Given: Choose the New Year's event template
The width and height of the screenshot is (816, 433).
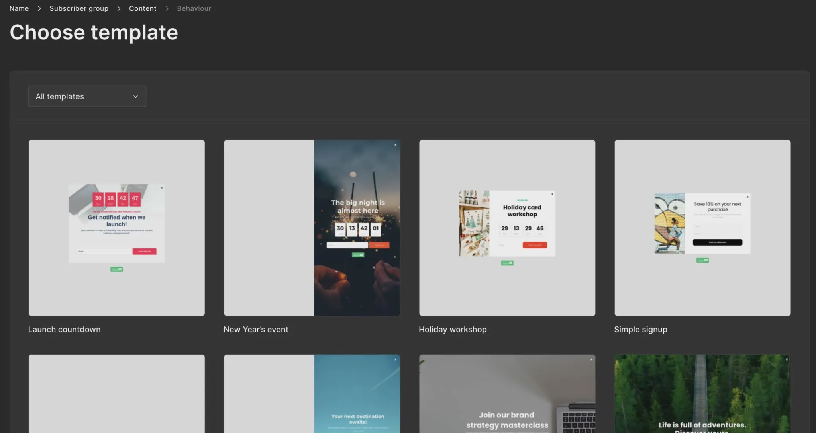Looking at the screenshot, I should [x=312, y=228].
